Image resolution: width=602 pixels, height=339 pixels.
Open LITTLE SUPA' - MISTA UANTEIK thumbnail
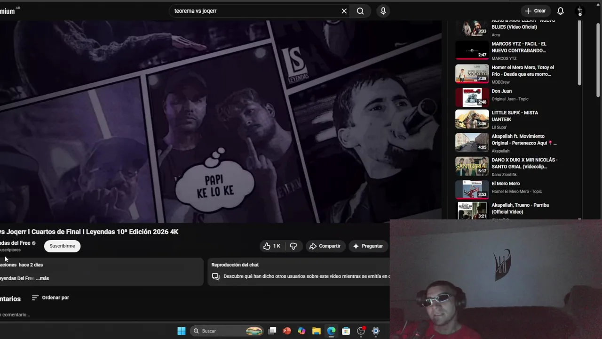coord(472,119)
